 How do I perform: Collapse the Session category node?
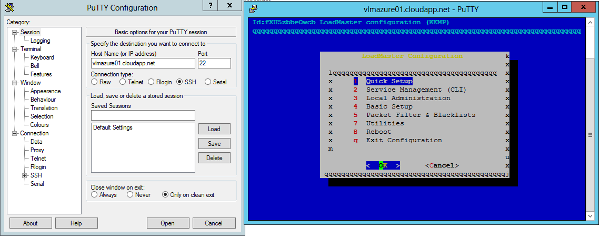(15, 32)
